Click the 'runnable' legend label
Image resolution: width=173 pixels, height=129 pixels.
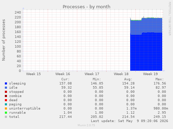[x=17, y=113]
